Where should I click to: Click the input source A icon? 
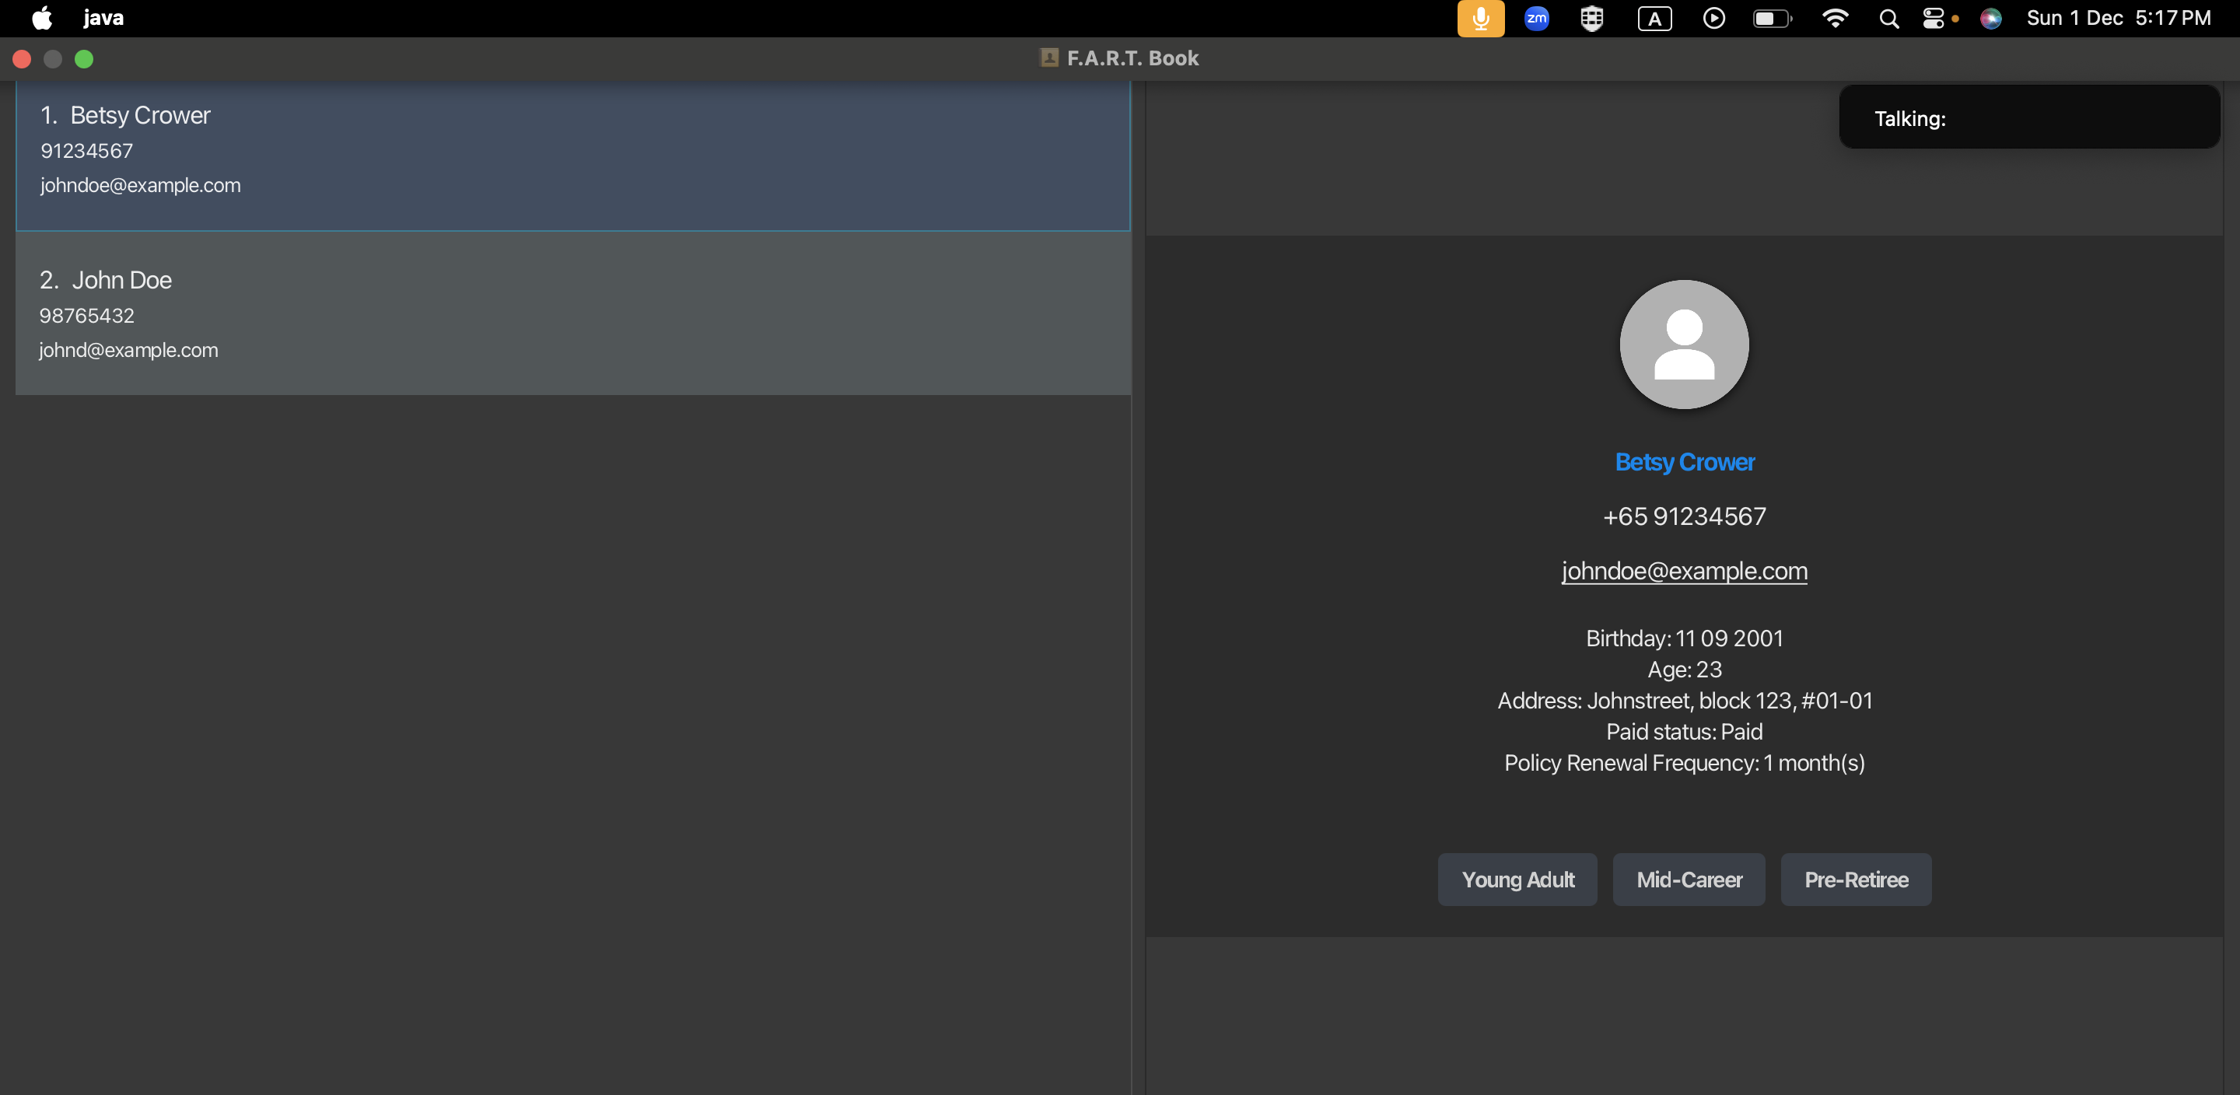(x=1654, y=18)
